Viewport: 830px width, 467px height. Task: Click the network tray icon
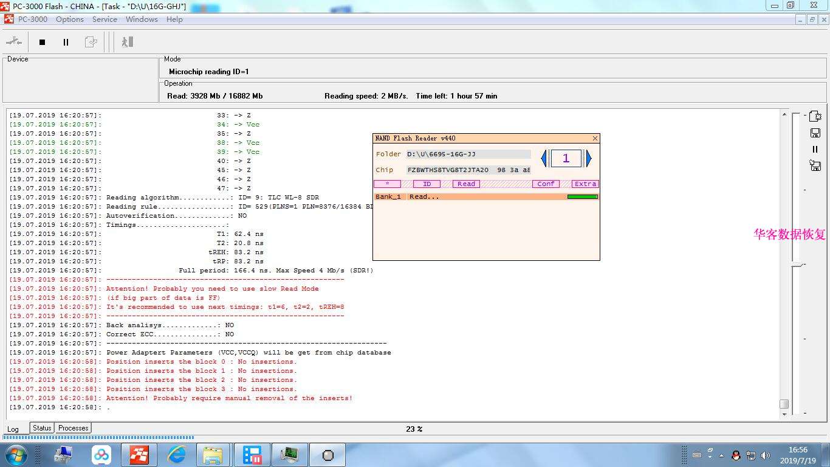(x=751, y=455)
